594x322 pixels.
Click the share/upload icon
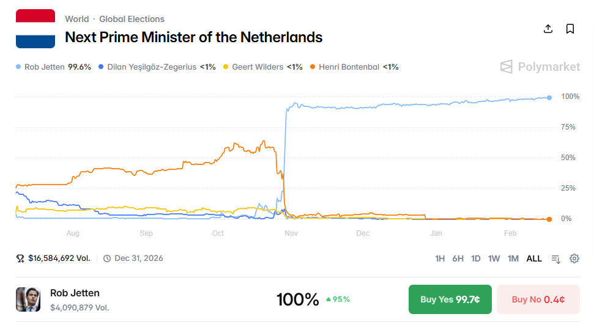548,29
